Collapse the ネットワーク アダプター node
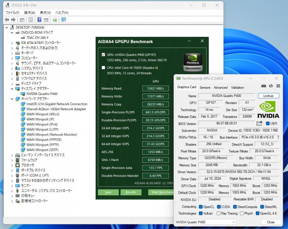 click(x=12, y=99)
